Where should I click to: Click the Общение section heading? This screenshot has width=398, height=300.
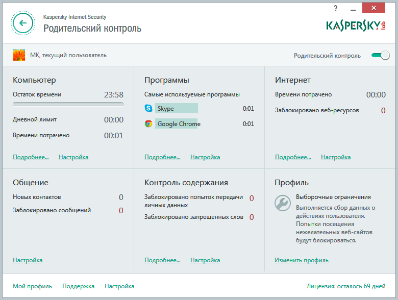[x=31, y=183]
